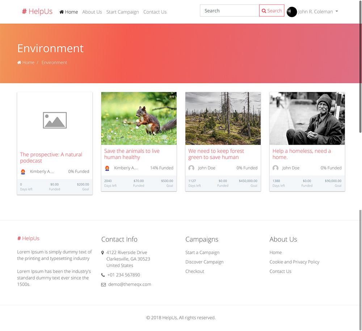Expand the John R. Coleman dropdown caret
The height and width of the screenshot is (331, 362).
tap(337, 11)
